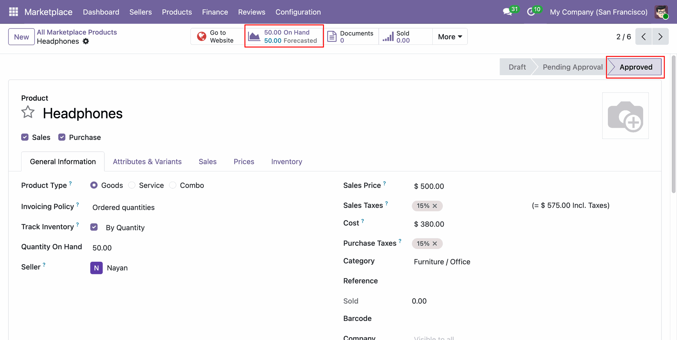The image size is (677, 340).
Task: Click the vertical page scrollbar
Action: coord(673,124)
